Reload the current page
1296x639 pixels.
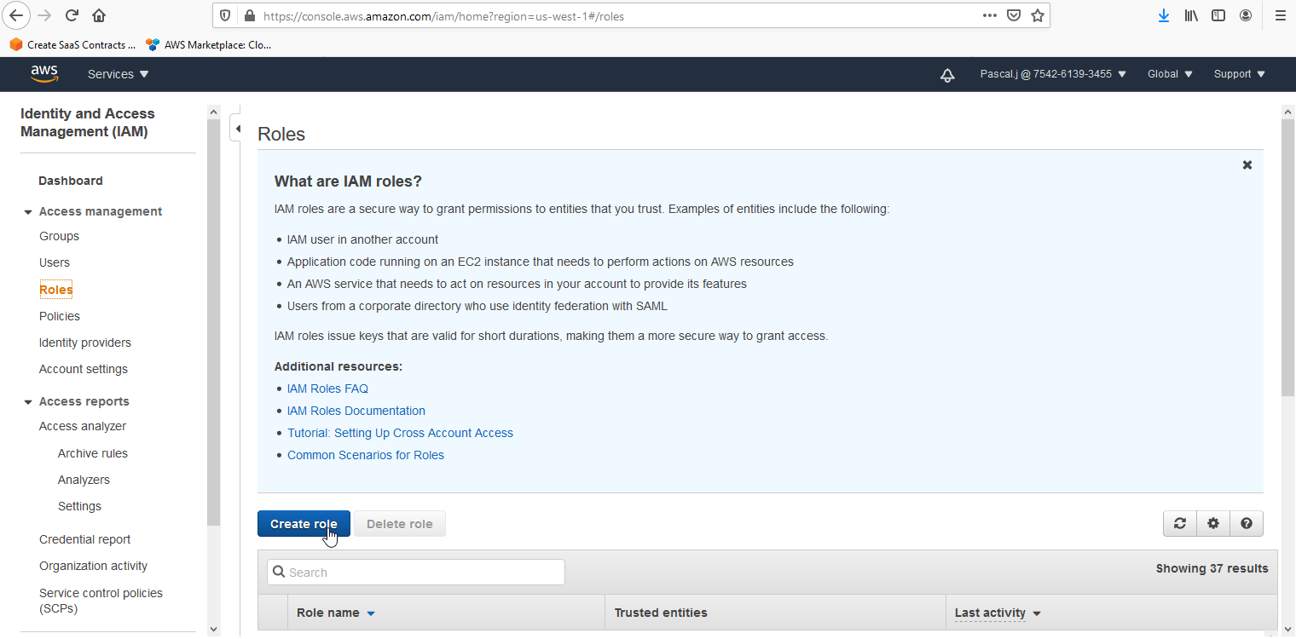(72, 15)
